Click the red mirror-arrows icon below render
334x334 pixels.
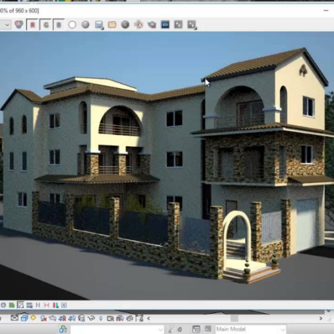pos(46,305)
